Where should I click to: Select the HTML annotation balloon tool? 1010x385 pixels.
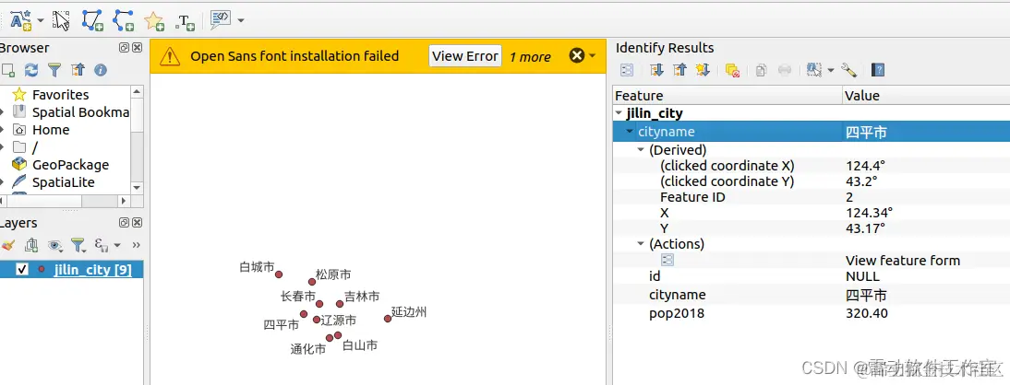(221, 20)
